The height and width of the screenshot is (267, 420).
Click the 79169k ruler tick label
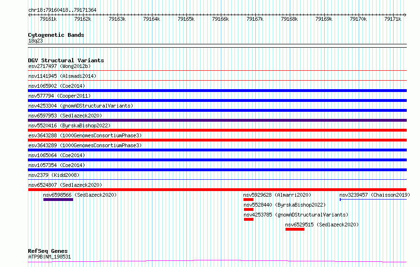pyautogui.click(x=324, y=19)
